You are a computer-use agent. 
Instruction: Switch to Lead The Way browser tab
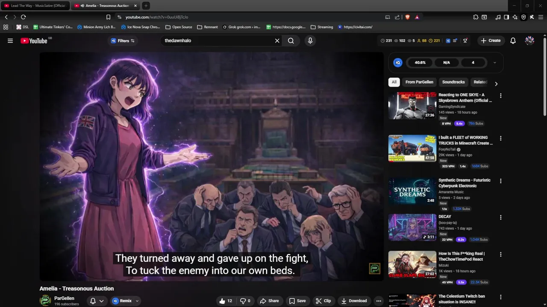[35, 6]
